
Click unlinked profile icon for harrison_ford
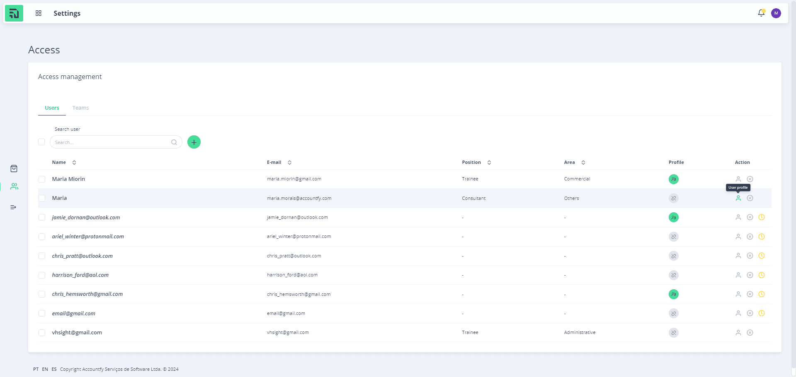tap(674, 275)
